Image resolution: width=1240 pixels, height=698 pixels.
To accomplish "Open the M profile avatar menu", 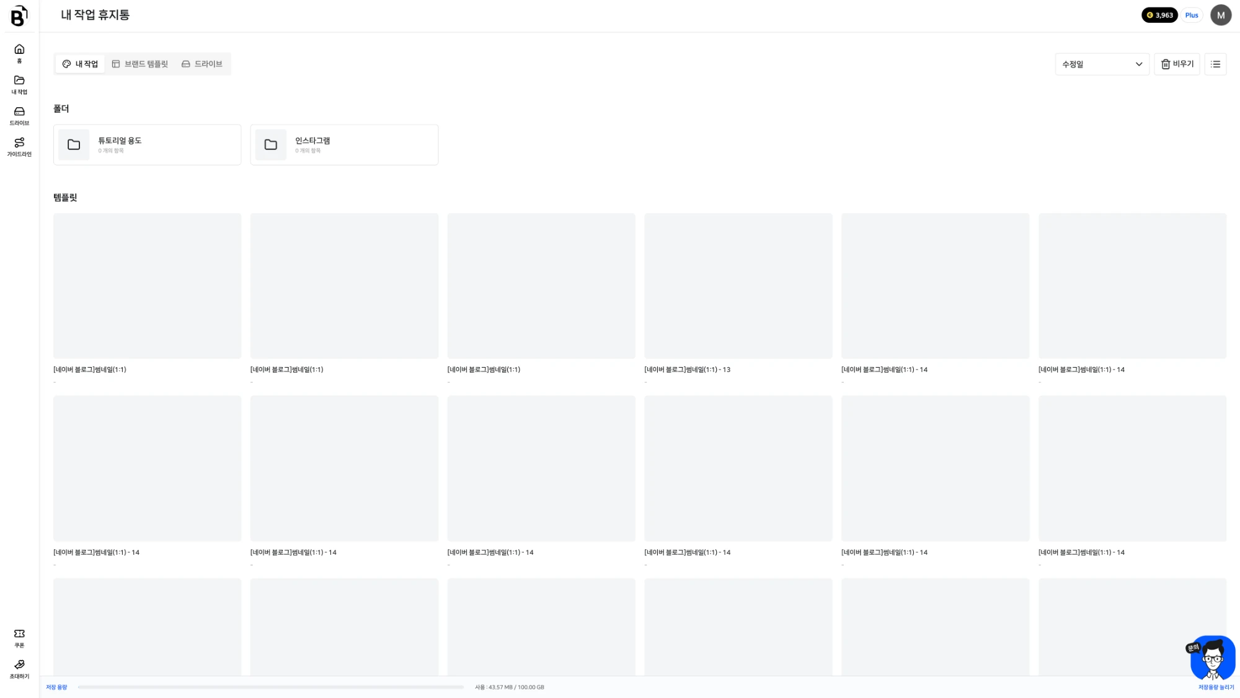I will tap(1221, 15).
